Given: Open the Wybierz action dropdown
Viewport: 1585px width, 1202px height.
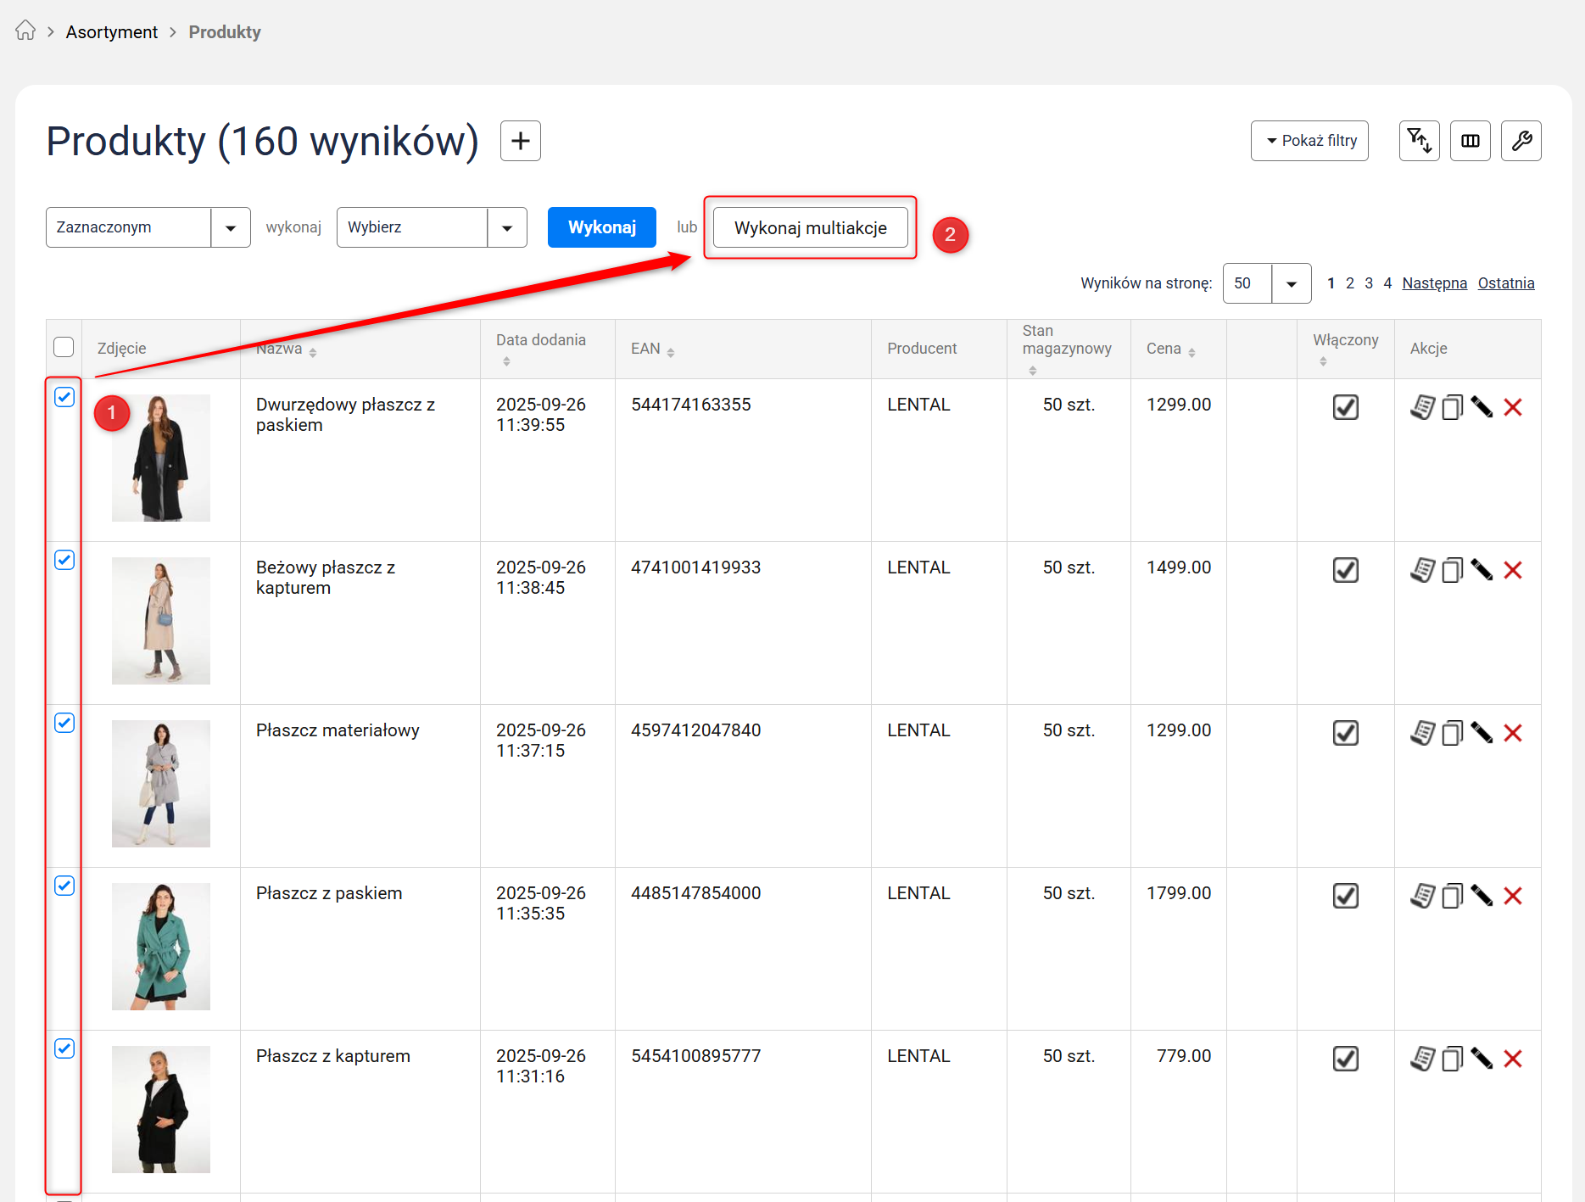Looking at the screenshot, I should [431, 227].
